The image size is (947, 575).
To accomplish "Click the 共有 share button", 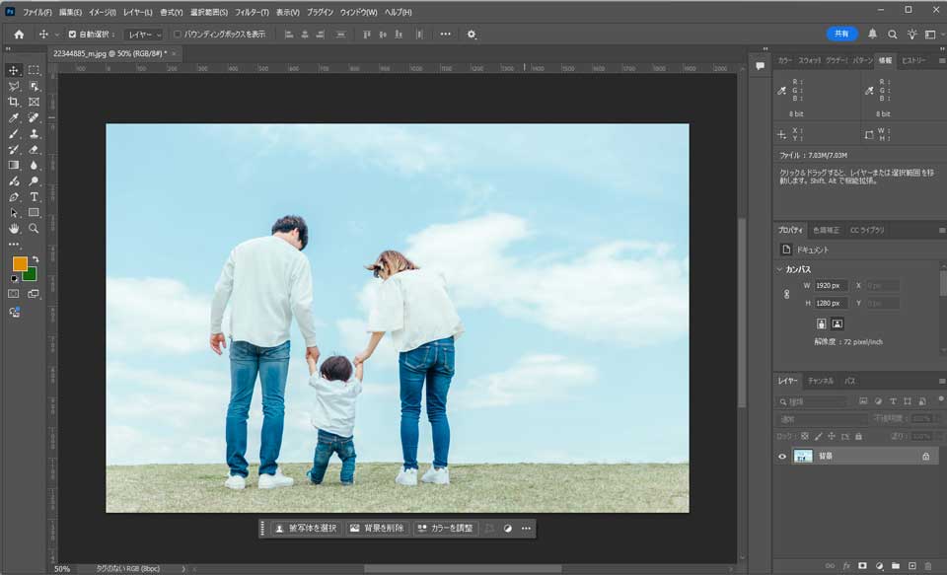I will point(841,35).
